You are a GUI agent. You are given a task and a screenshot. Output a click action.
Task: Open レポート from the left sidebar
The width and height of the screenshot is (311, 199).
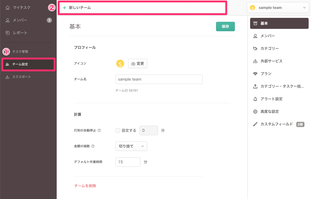tap(20, 33)
